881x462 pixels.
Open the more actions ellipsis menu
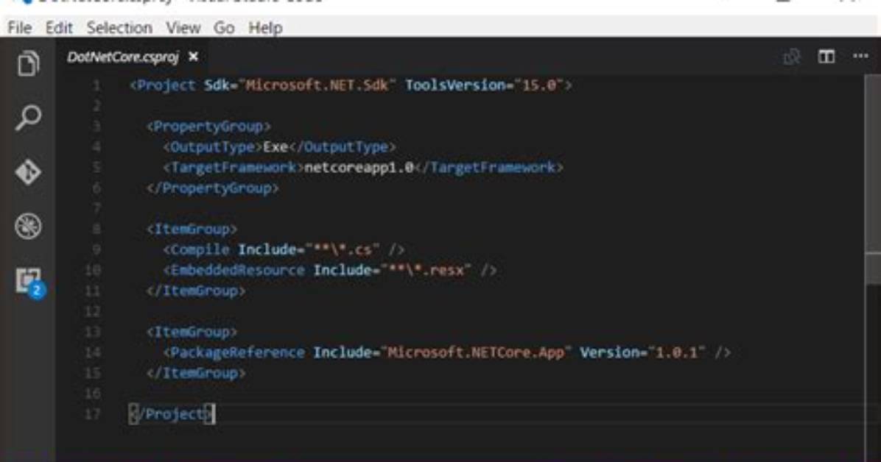(x=860, y=56)
